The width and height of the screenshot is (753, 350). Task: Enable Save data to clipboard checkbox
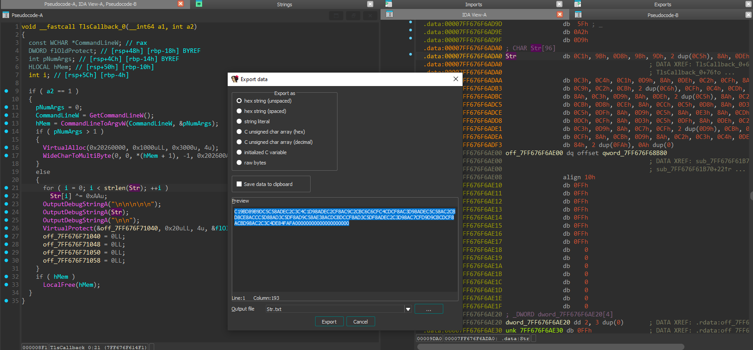click(239, 184)
